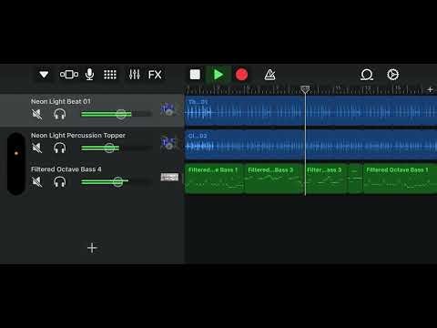Select the 'Filtered Octave Bass 1' region at right

[x=400, y=179]
